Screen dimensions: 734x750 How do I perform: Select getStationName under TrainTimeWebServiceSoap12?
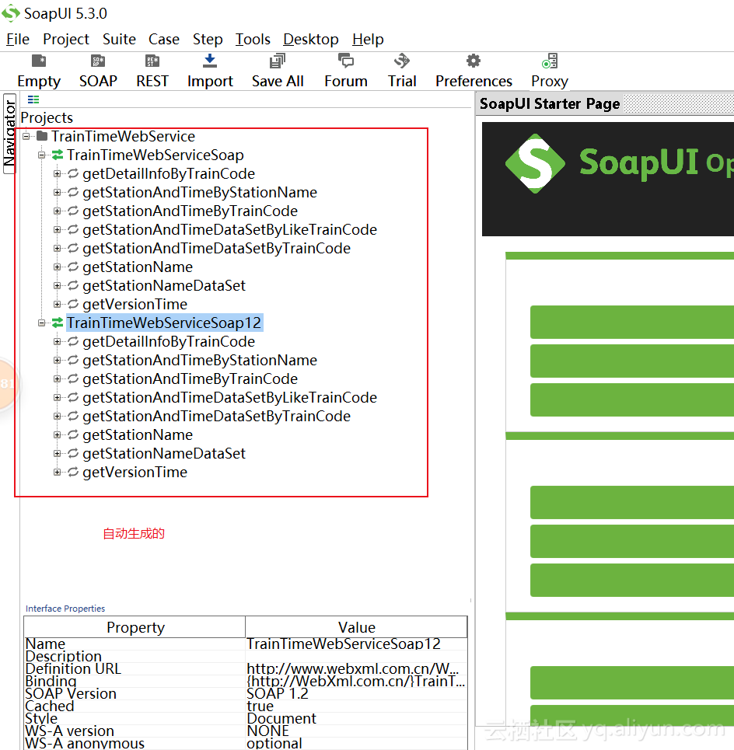click(x=138, y=434)
